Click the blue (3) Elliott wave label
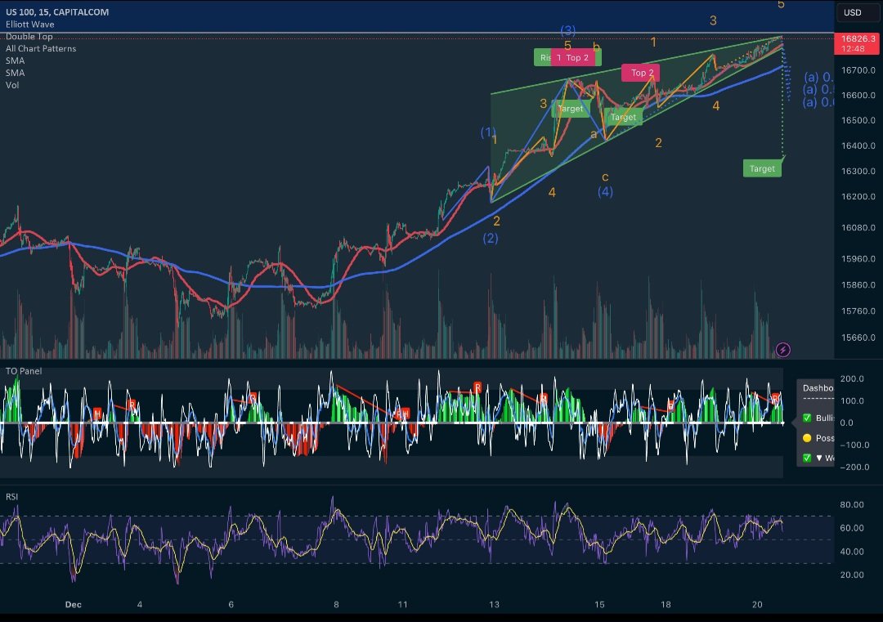883x622 pixels. click(567, 30)
